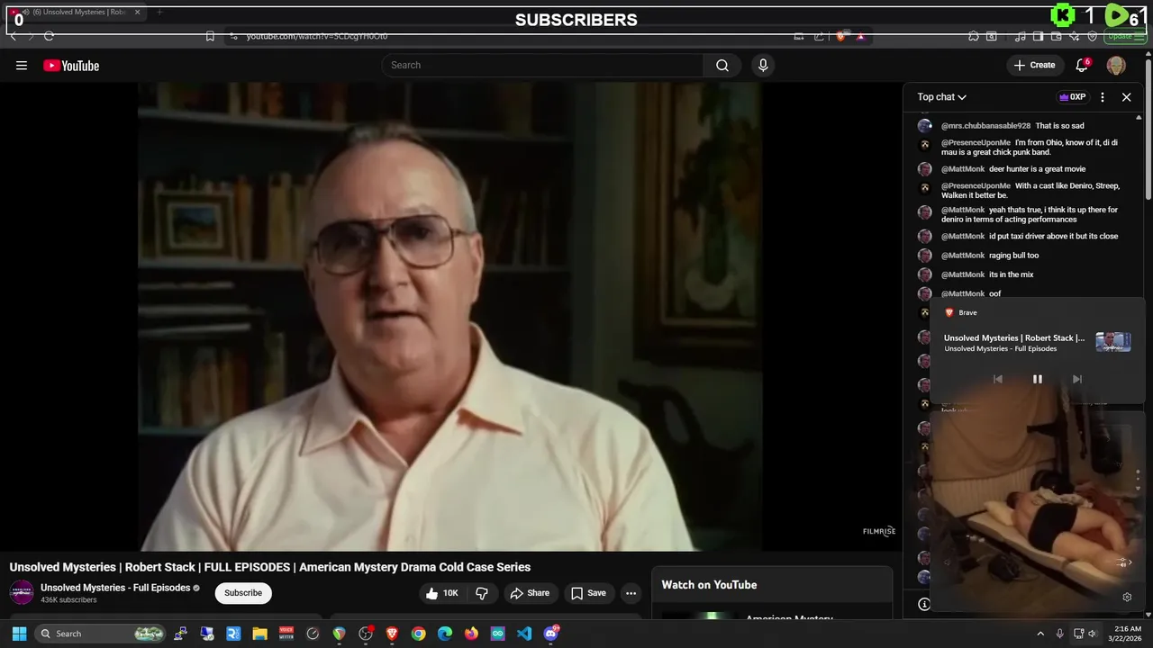Open Unsolved Mysteries - Full Episodes channel
Viewport: 1153px width, 648px height.
click(115, 588)
